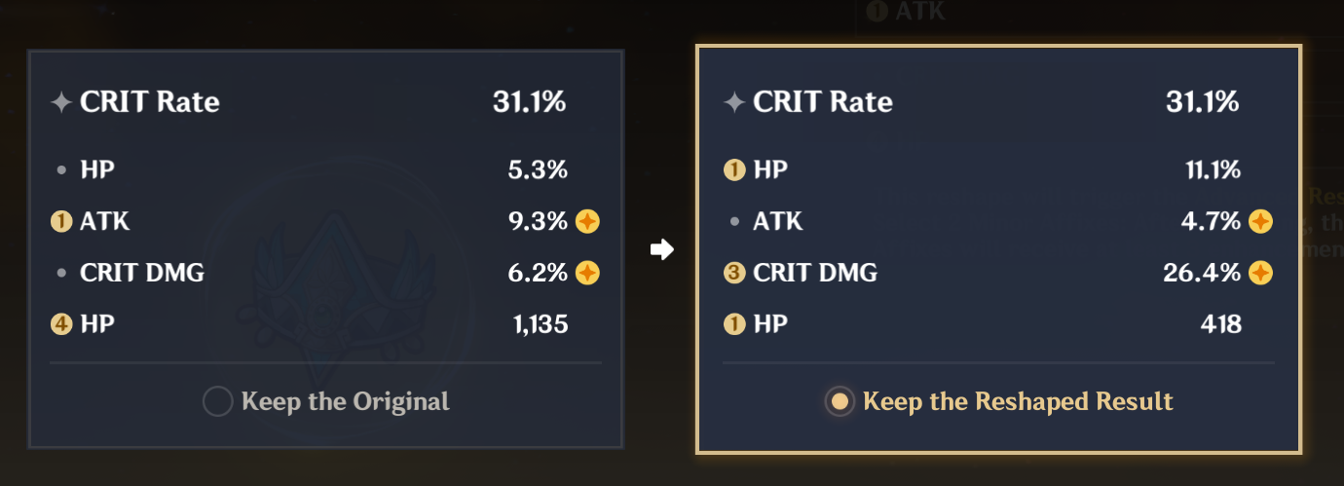Click the white arrow between the panels

[662, 250]
